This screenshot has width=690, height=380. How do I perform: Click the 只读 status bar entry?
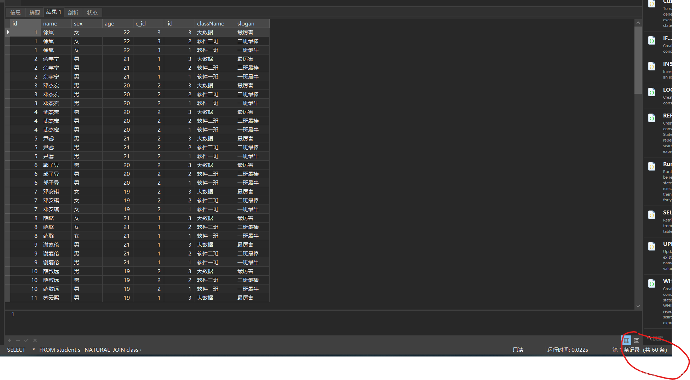click(x=518, y=350)
